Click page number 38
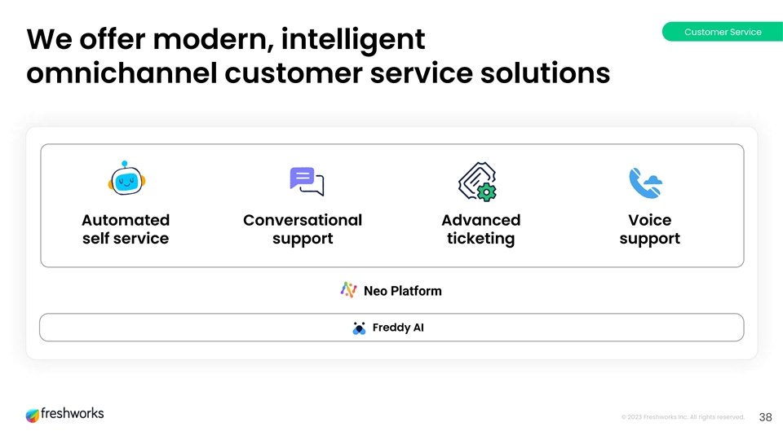Screen dimensions: 783x440 (x=765, y=417)
